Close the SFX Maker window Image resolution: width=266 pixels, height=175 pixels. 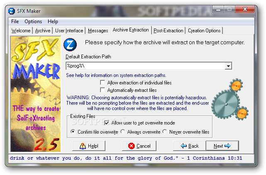245,9
